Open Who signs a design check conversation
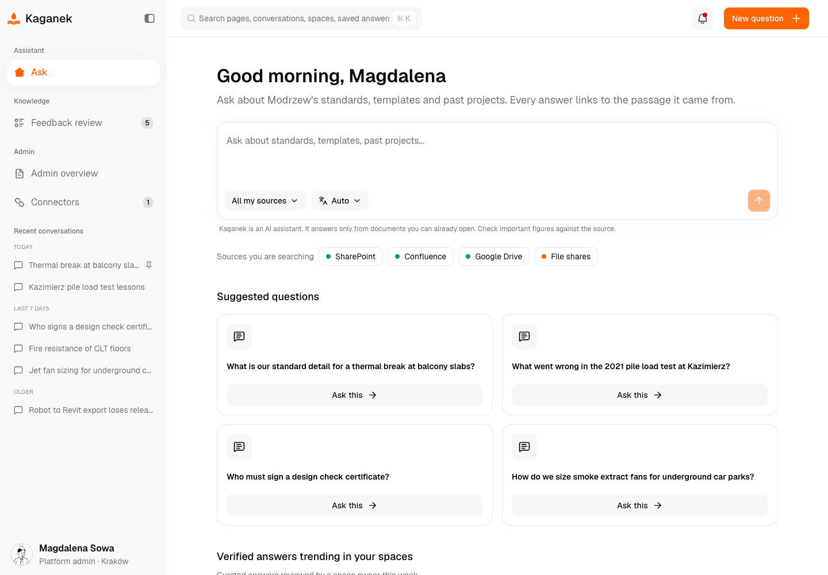 coord(83,327)
